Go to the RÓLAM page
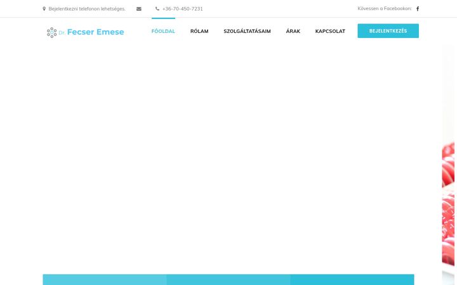Image resolution: width=457 pixels, height=285 pixels. tap(199, 31)
